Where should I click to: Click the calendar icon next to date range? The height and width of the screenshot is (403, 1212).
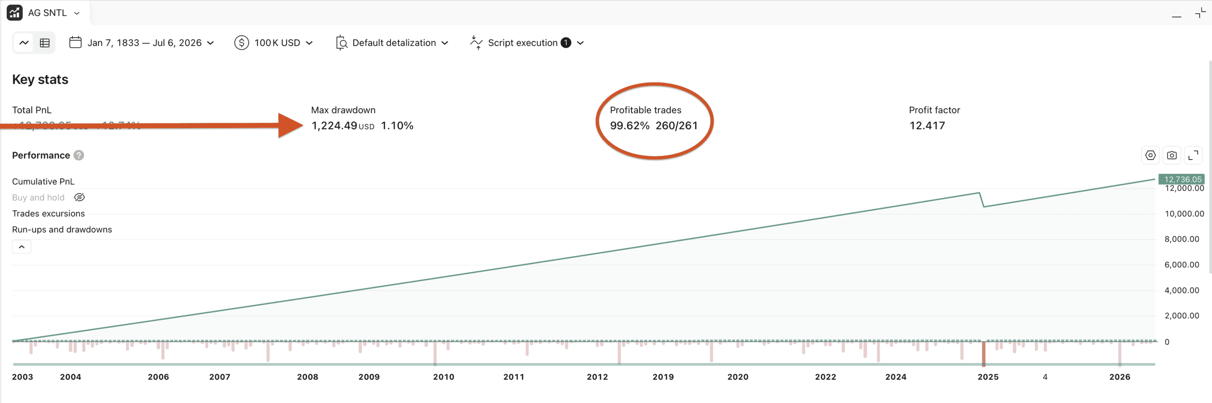pos(75,43)
